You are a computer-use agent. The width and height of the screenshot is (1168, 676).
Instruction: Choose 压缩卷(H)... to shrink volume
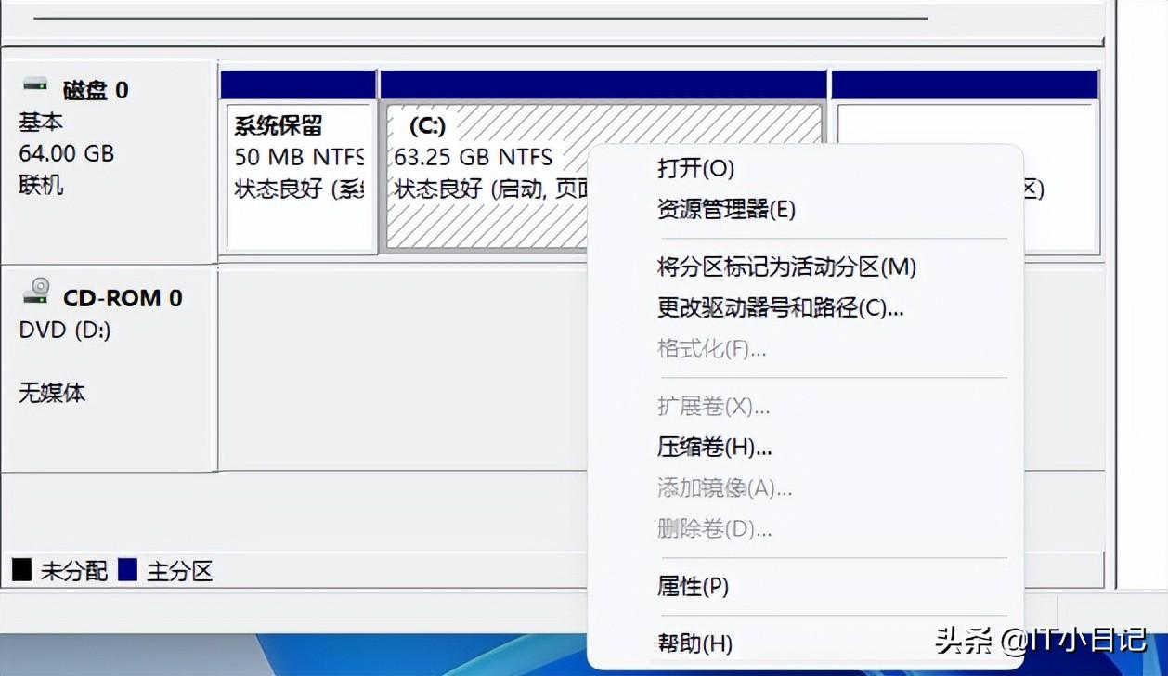pos(714,448)
